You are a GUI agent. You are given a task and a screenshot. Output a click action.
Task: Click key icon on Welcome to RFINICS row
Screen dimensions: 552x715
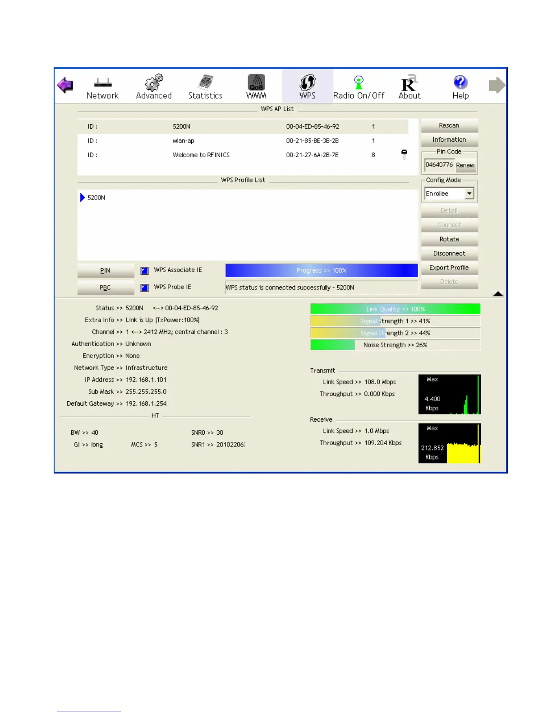coord(404,155)
